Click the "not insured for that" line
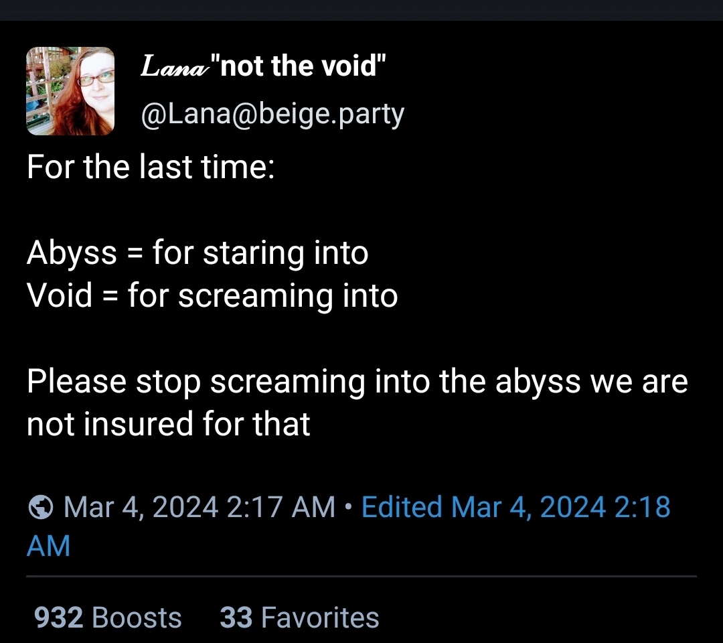 tap(169, 424)
